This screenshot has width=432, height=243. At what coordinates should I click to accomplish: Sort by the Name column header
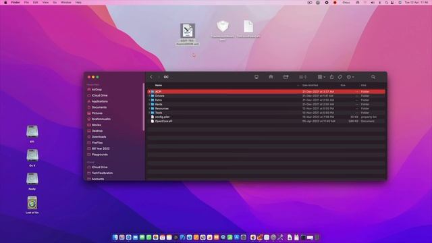159,85
